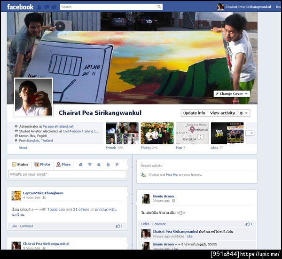
Task: Select the work life event icon
Action: pos(81,165)
